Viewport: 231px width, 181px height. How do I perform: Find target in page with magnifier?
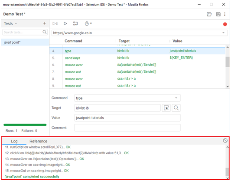[x=176, y=108]
